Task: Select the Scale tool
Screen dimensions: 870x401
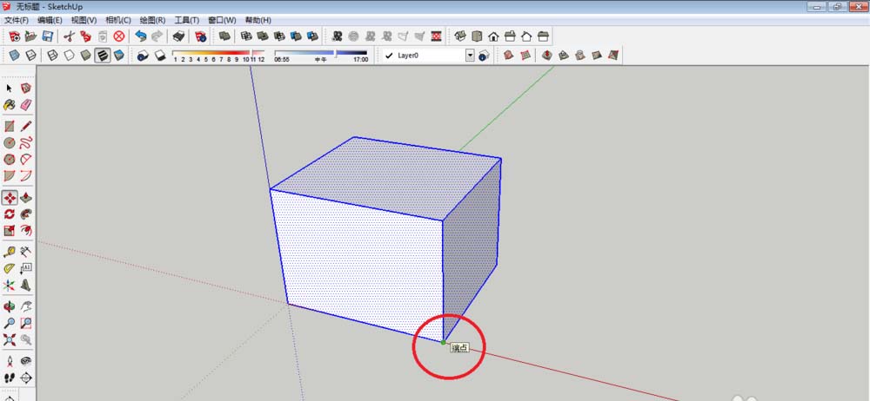Action: (10, 230)
